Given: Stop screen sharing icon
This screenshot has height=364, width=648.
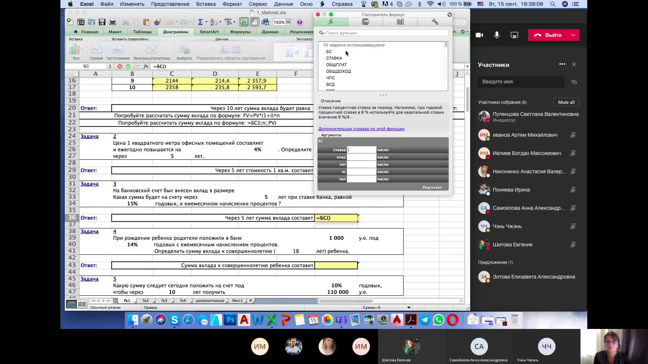Looking at the screenshot, I should click(x=514, y=35).
